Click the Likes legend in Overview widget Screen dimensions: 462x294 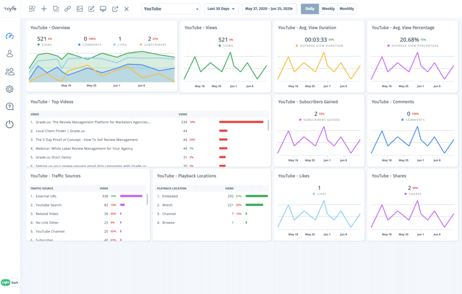(120, 45)
